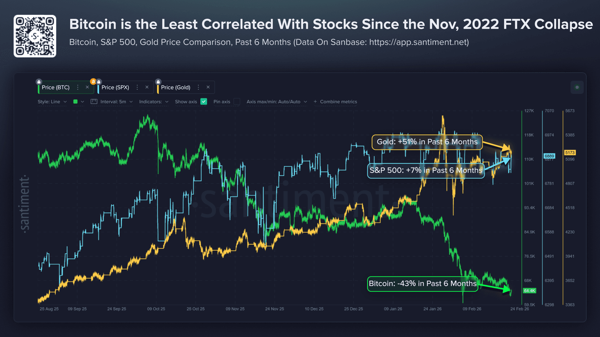The height and width of the screenshot is (337, 600).
Task: Click the lock icon on Price (Gold)
Action: tap(158, 82)
